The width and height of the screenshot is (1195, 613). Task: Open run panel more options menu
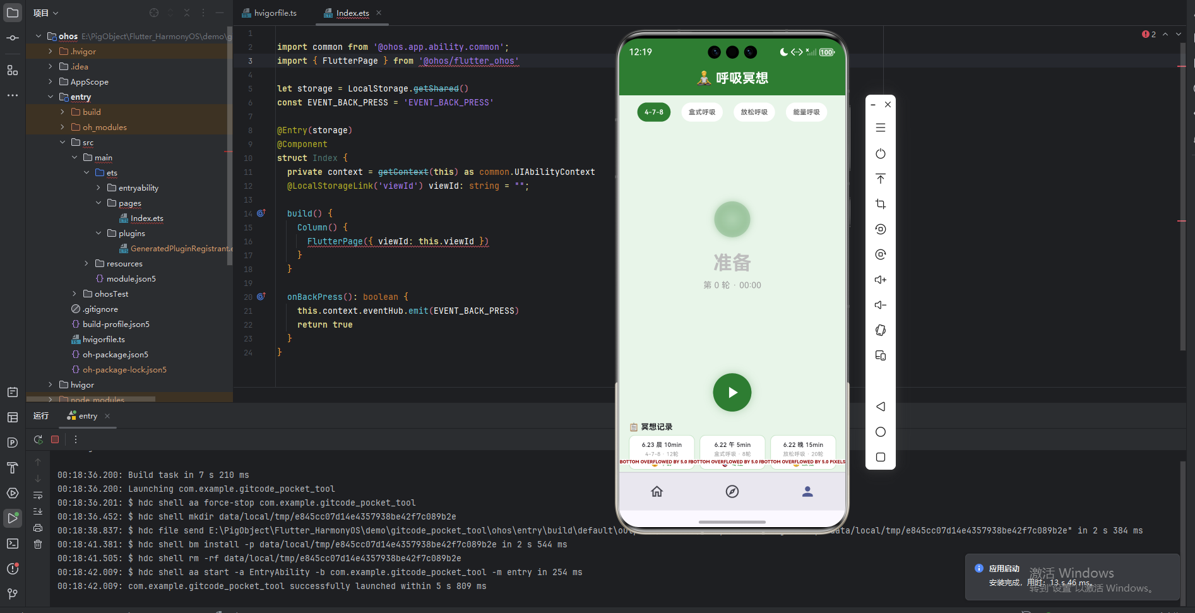point(76,439)
